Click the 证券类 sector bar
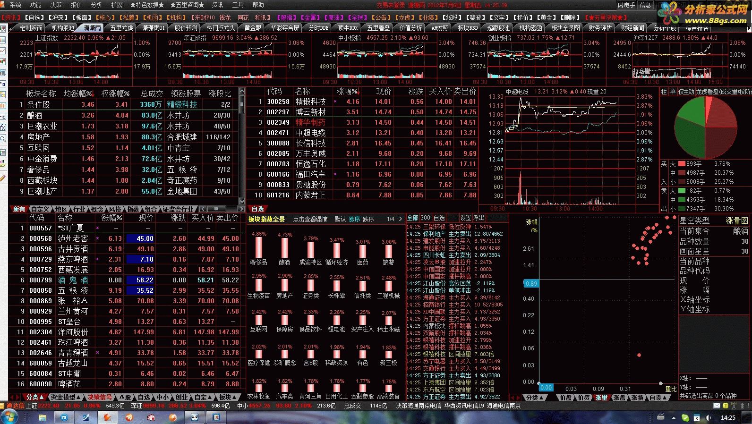 311,285
